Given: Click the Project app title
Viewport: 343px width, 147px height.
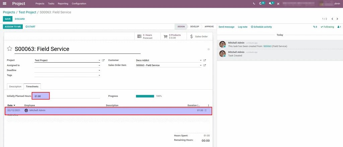Looking at the screenshot, I should 19,4.
